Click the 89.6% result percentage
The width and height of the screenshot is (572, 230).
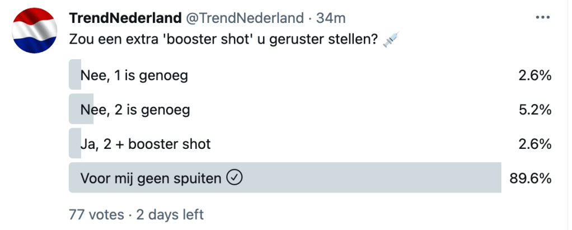tap(531, 178)
